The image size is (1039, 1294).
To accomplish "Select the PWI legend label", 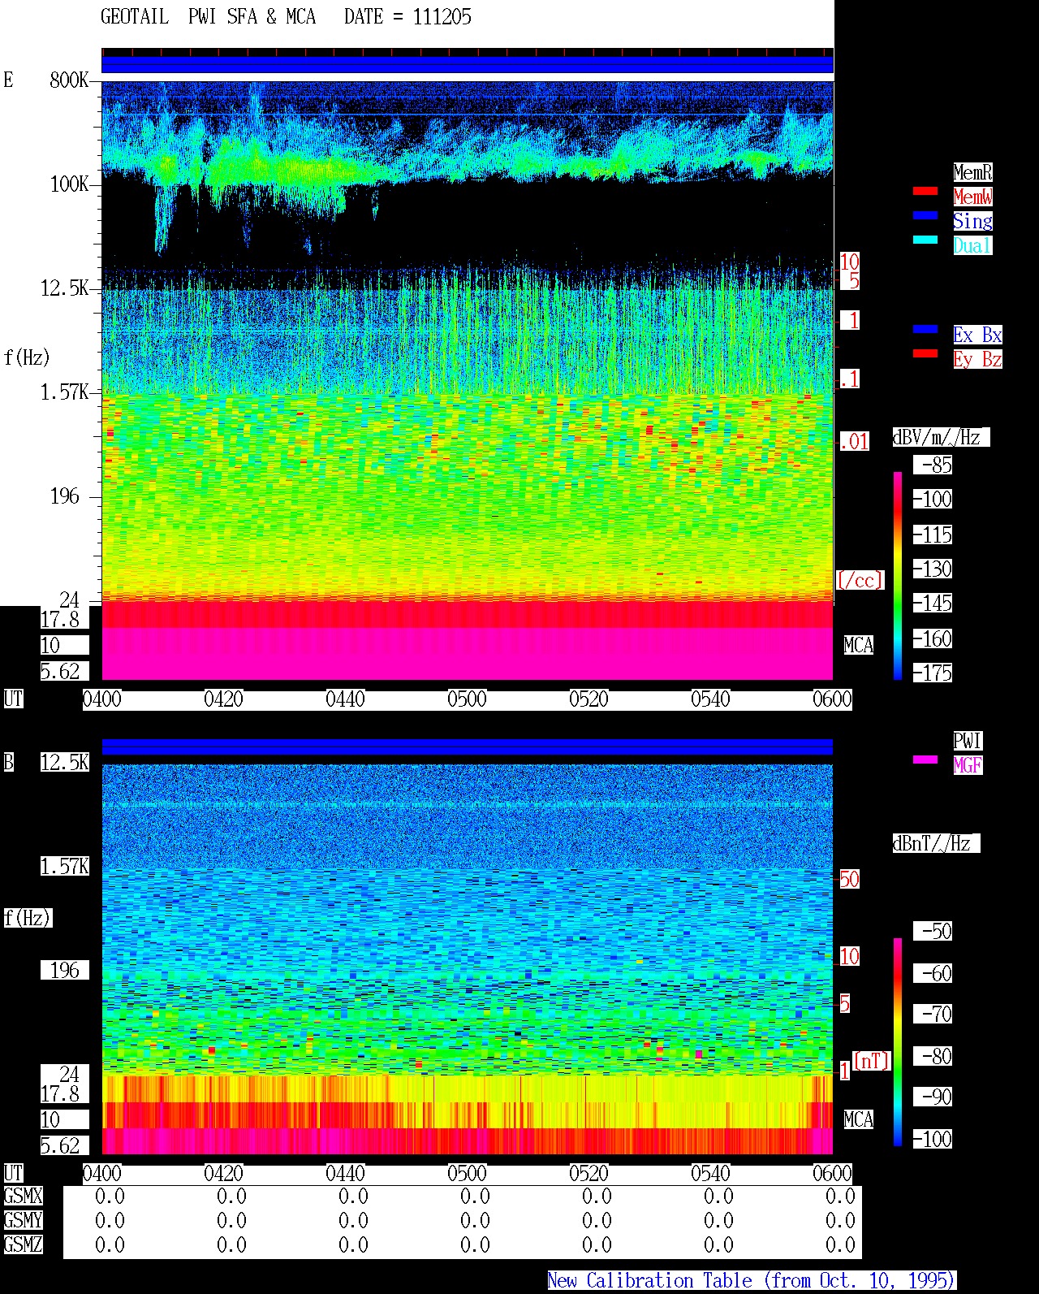I will click(x=968, y=741).
